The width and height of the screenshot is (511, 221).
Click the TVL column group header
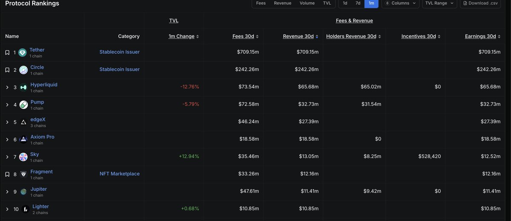[174, 20]
